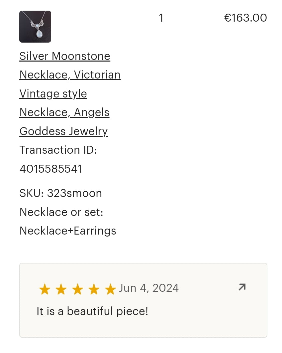Screen dimensions: 282x353
Task: Click the "Necklace, Victorian" link line
Action: pos(70,75)
